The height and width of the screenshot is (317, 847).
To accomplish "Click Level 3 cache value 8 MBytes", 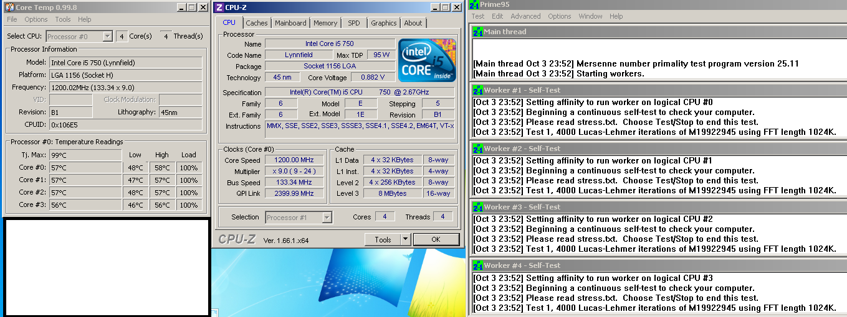I will coord(392,193).
